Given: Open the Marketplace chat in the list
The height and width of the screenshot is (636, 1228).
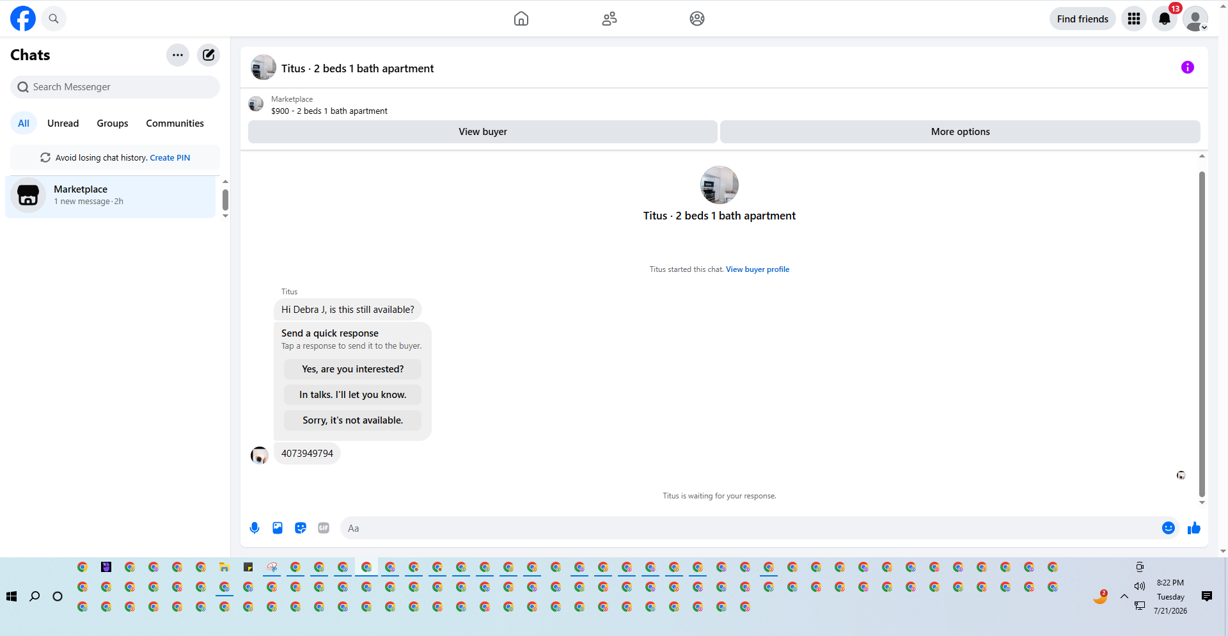Looking at the screenshot, I should tap(111, 196).
